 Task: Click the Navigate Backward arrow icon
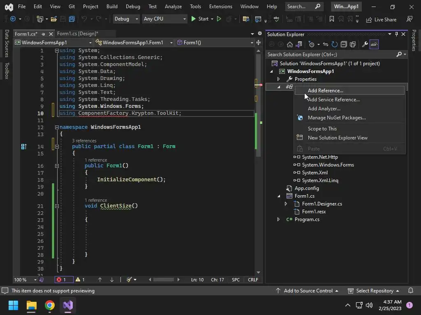[x=13, y=19]
